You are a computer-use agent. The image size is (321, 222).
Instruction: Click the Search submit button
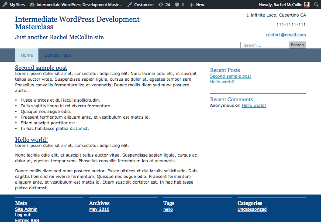pyautogui.click(x=297, y=45)
